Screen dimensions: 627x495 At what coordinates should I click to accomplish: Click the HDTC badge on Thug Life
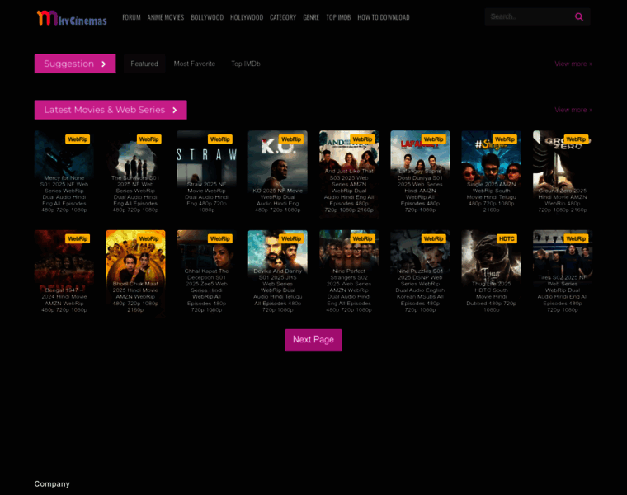pos(507,238)
